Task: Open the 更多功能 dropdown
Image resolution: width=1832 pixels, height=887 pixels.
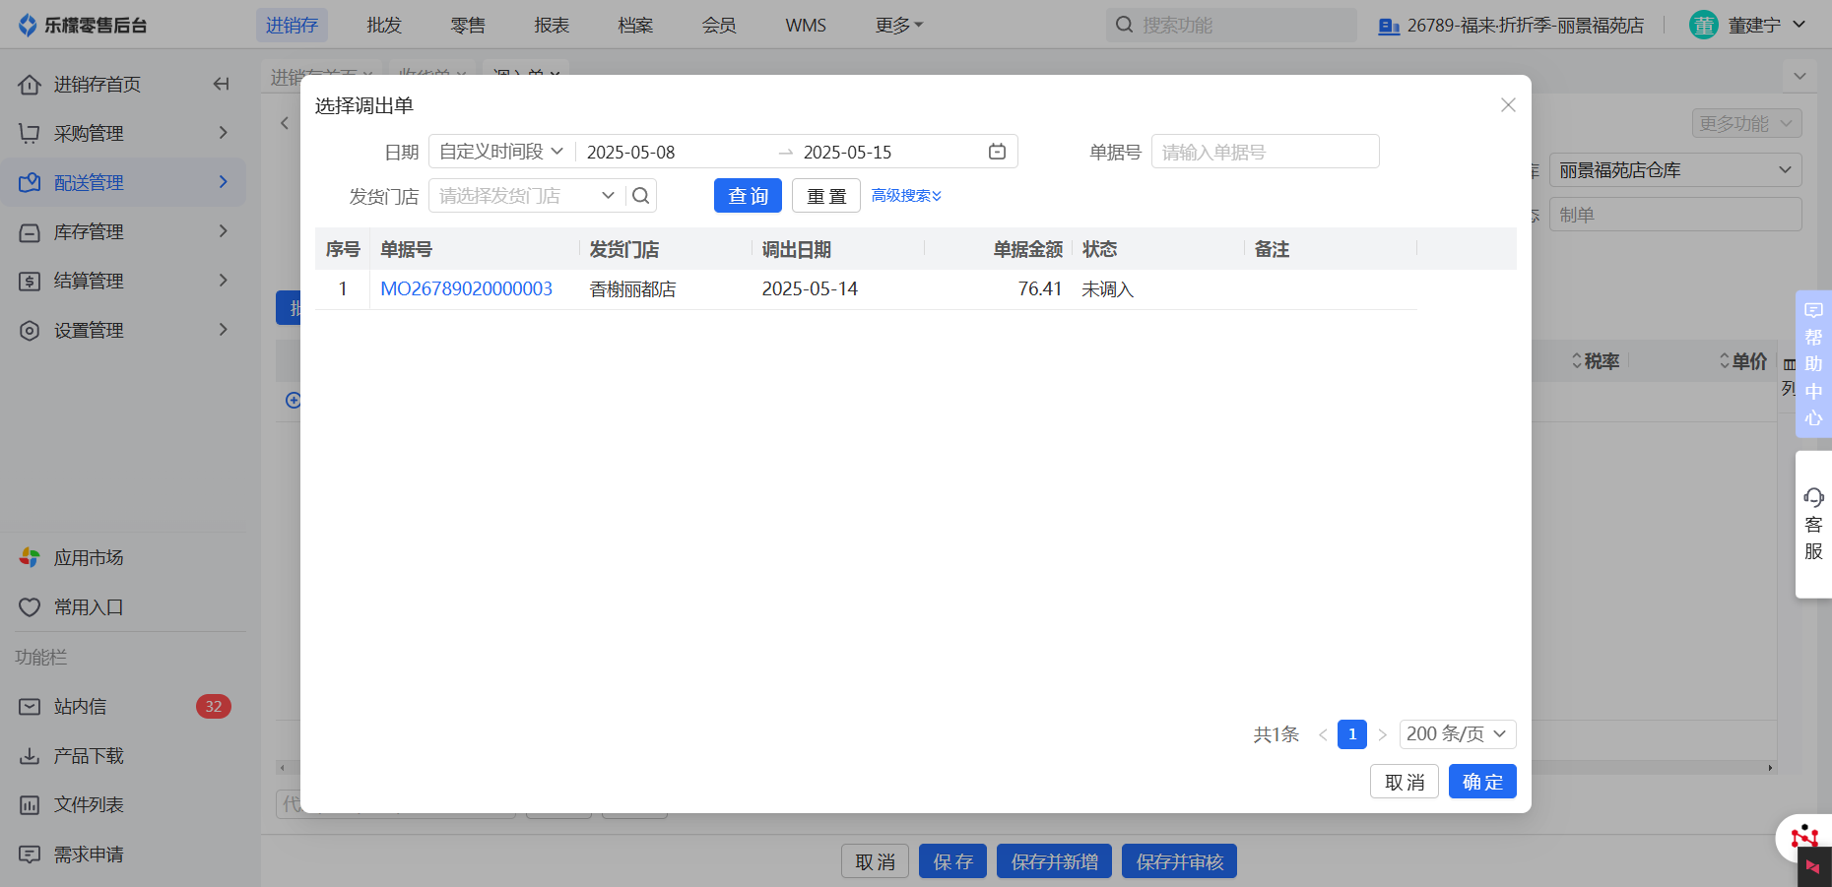Action: 1747,123
